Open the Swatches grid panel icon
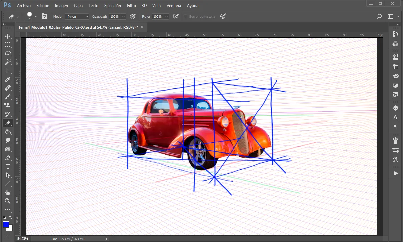The image size is (403, 242). pos(396,66)
